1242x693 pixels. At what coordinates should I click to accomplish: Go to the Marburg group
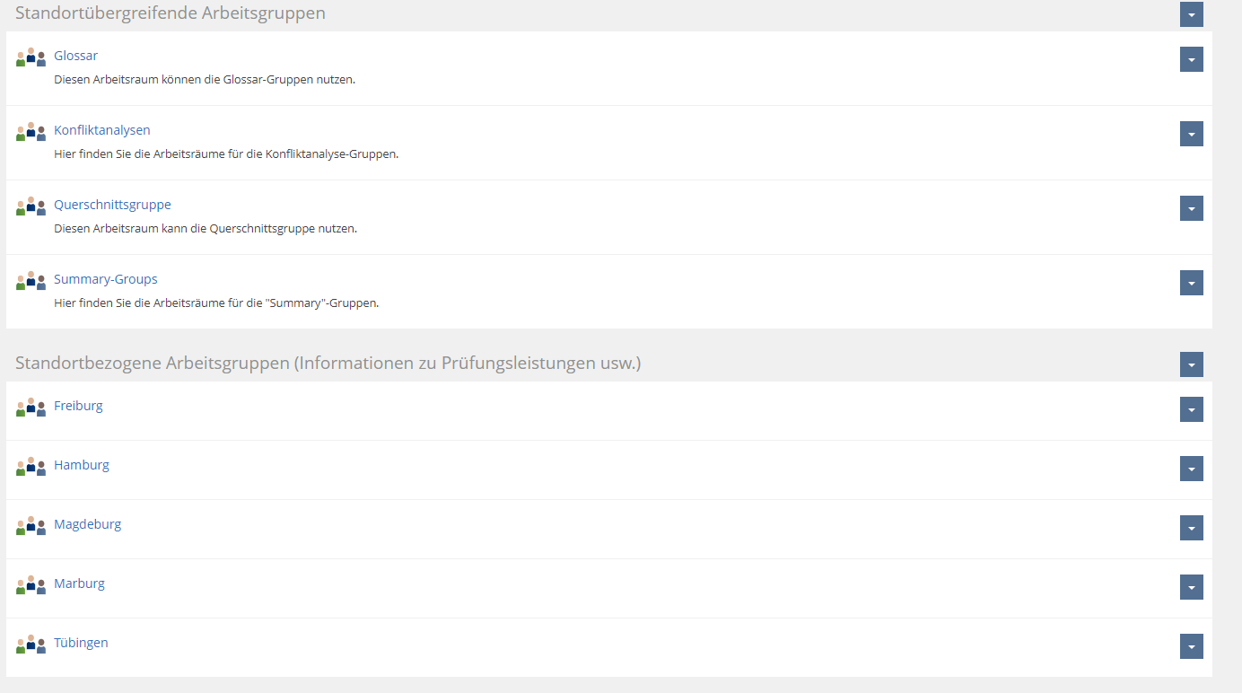click(x=79, y=583)
